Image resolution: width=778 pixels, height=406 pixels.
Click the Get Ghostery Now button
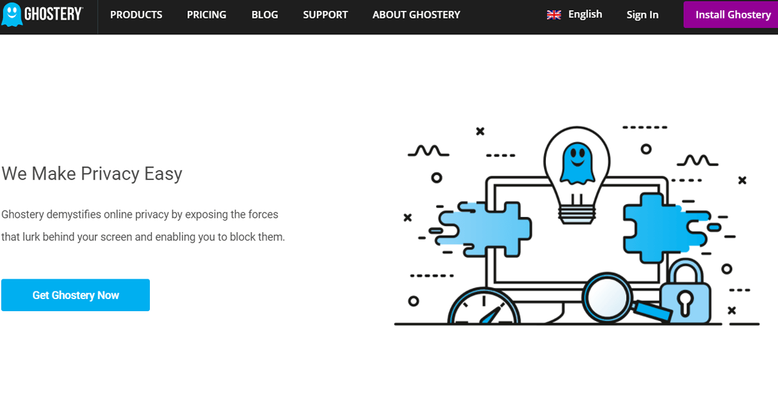click(75, 295)
